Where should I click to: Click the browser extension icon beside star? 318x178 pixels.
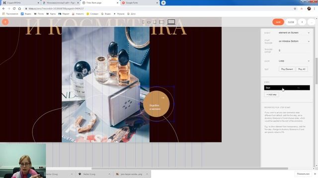(x=302, y=9)
